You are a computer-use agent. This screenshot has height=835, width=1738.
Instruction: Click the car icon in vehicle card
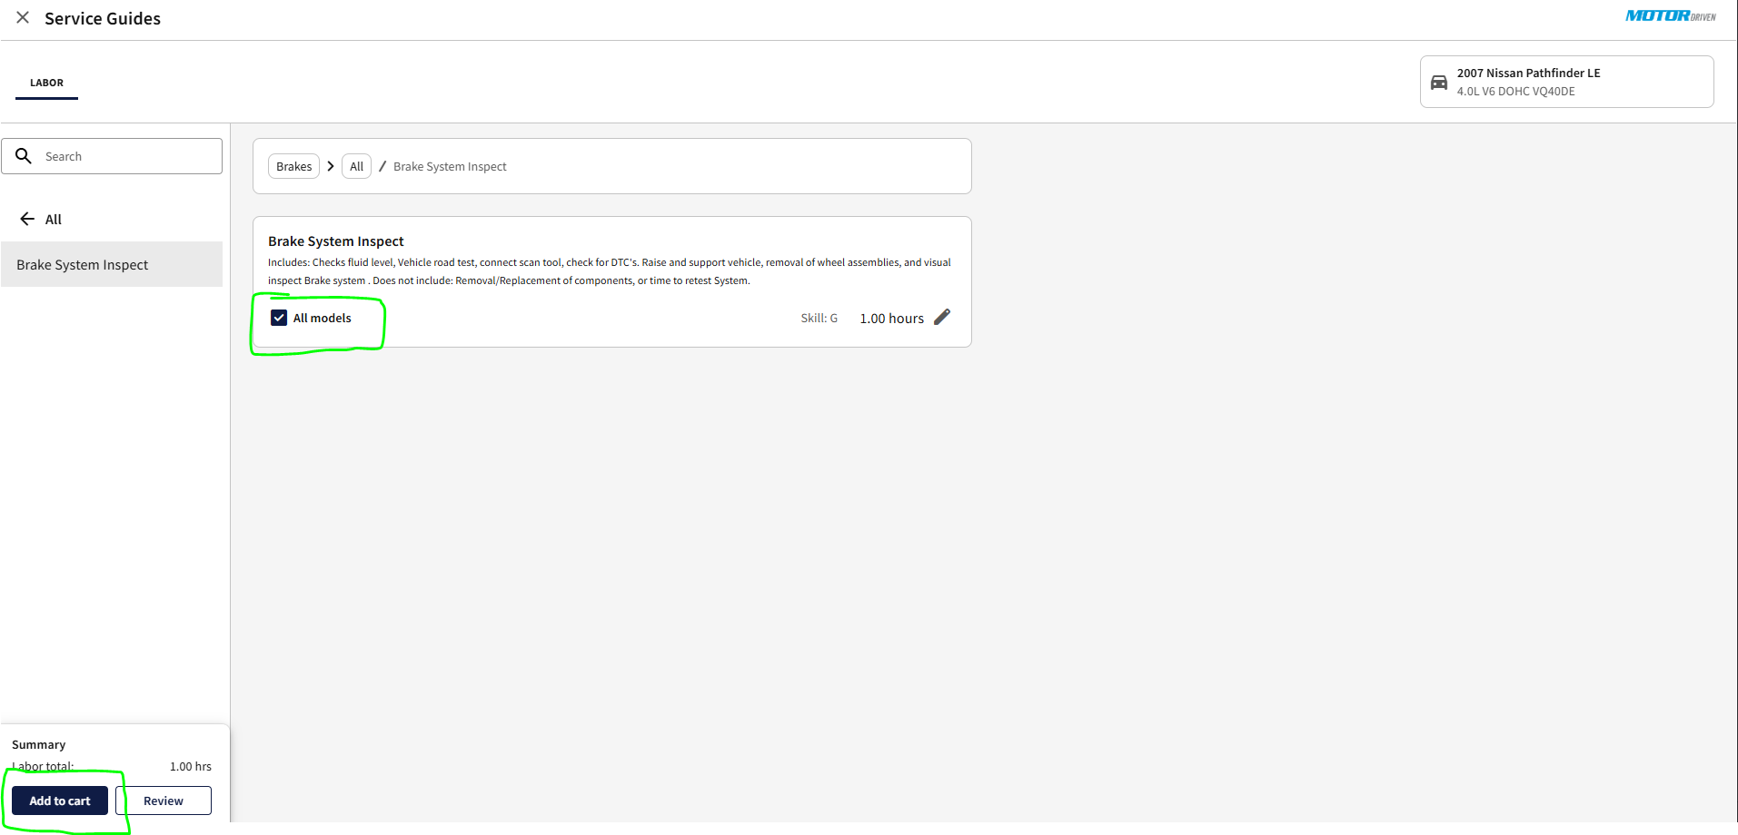[x=1439, y=83]
